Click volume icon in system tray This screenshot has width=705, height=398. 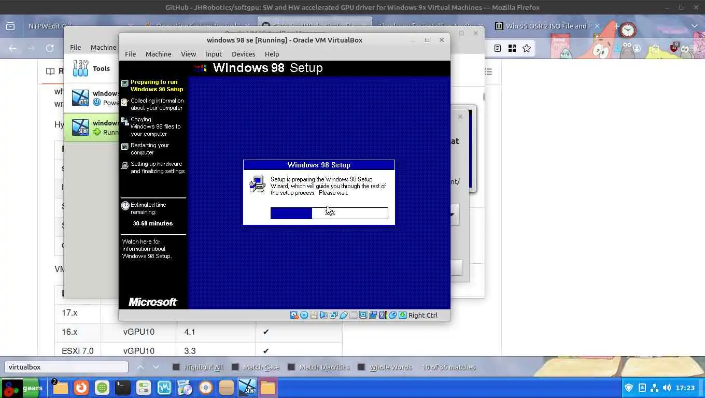(667, 388)
